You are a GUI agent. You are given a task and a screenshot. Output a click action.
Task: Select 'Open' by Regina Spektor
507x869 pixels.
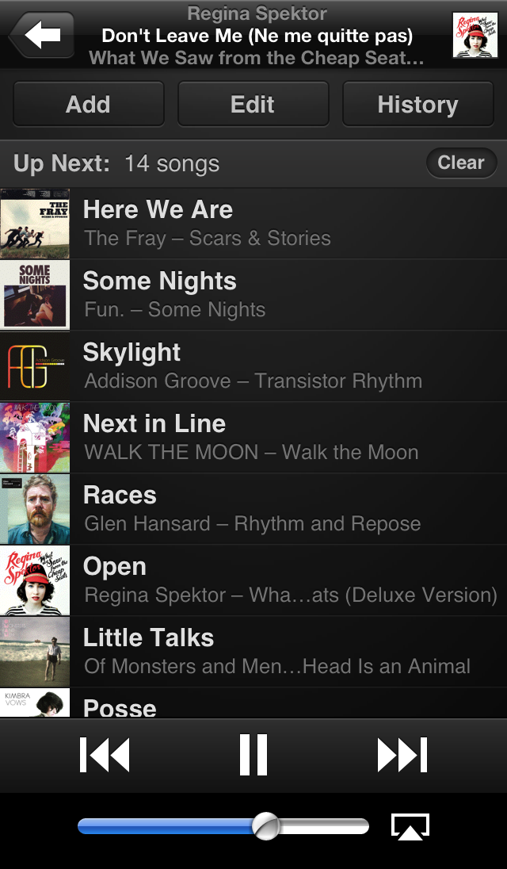coord(253,580)
